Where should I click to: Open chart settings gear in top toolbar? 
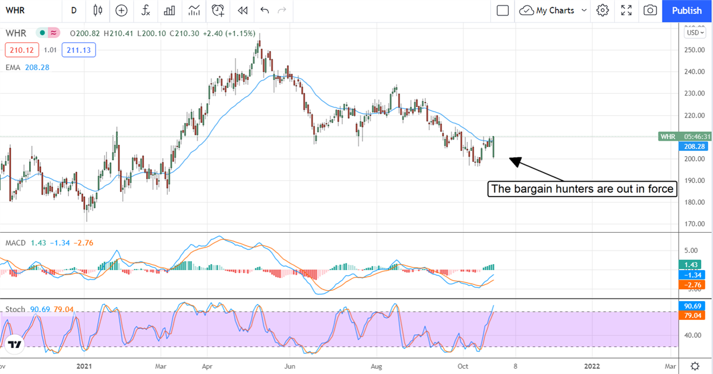[x=603, y=10]
